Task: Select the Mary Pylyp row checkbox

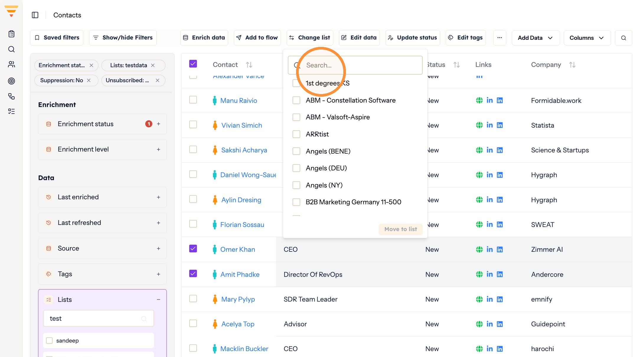Action: pyautogui.click(x=193, y=299)
